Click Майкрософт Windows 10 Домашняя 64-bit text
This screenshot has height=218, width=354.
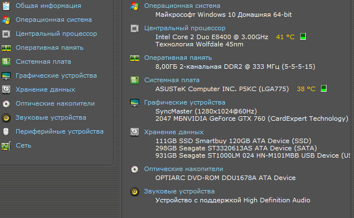tap(223, 15)
